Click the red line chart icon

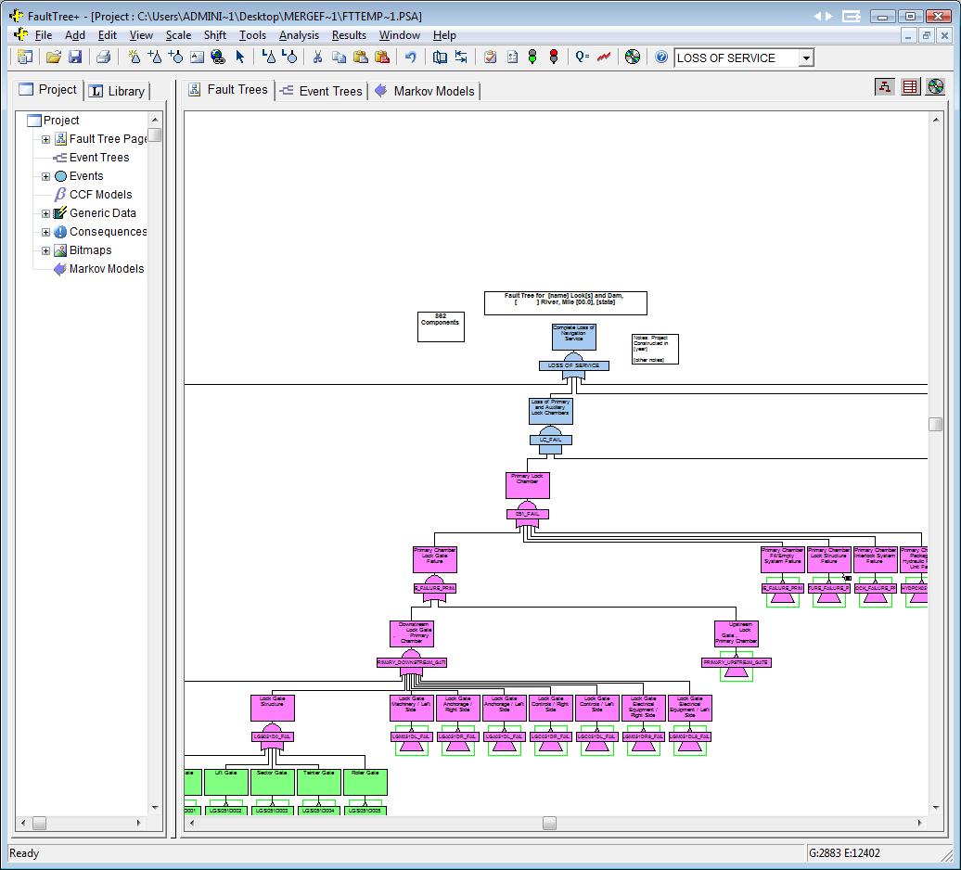(604, 57)
